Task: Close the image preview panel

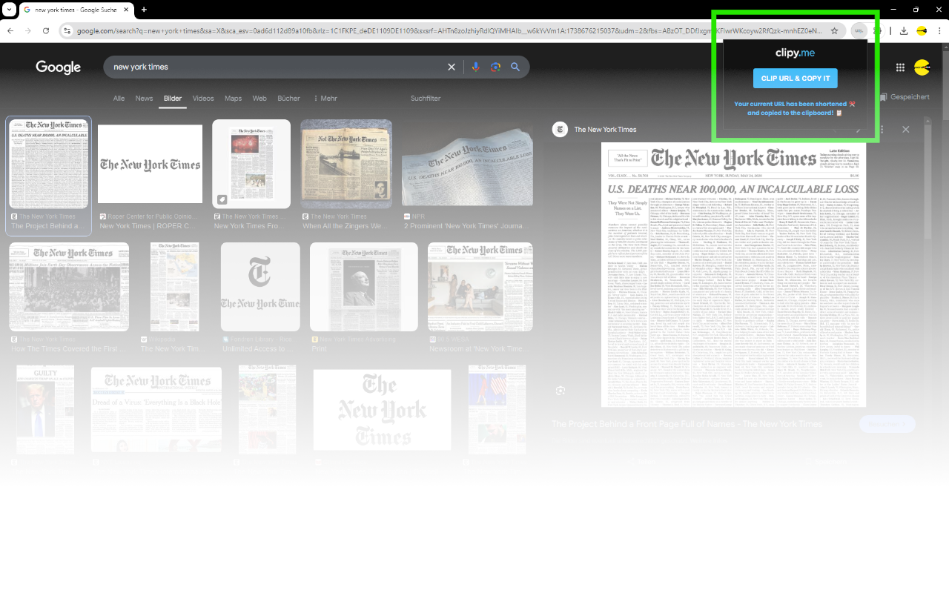Action: [905, 129]
